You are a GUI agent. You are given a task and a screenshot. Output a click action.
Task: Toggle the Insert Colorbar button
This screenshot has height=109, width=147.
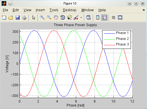point(98,17)
